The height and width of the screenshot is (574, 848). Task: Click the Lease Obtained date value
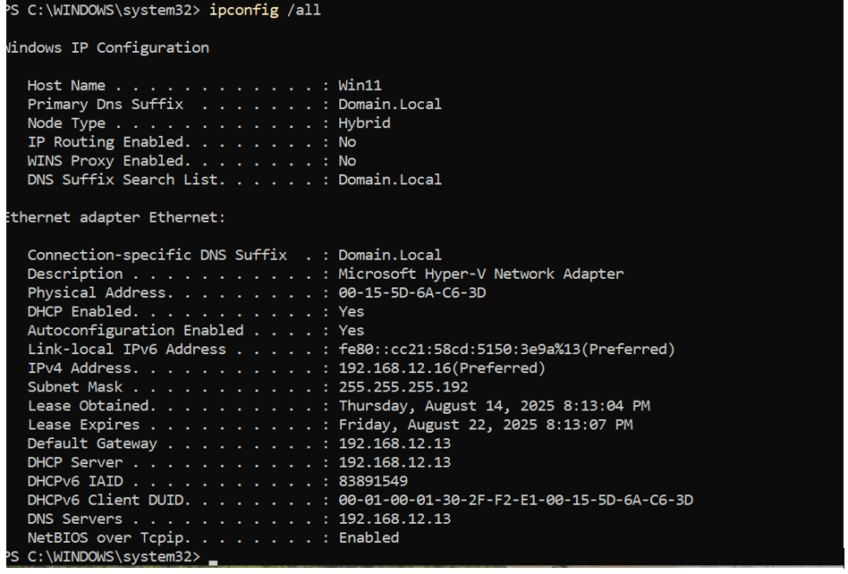tap(494, 406)
